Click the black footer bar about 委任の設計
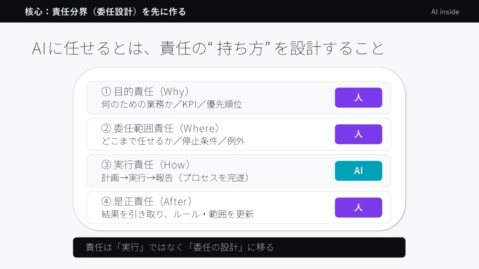The image size is (479, 269). pyautogui.click(x=239, y=247)
